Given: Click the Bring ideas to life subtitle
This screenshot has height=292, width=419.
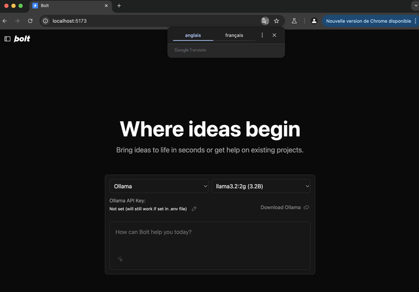Looking at the screenshot, I should 209,150.
